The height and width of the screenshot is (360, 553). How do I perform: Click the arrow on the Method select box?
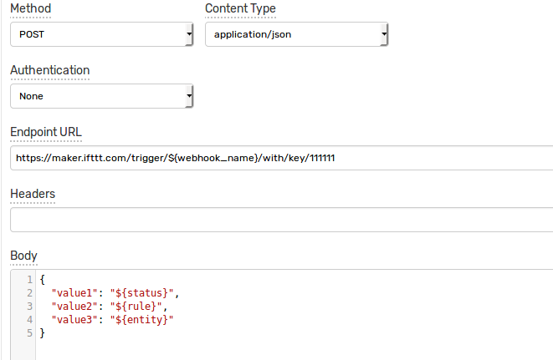tap(189, 34)
